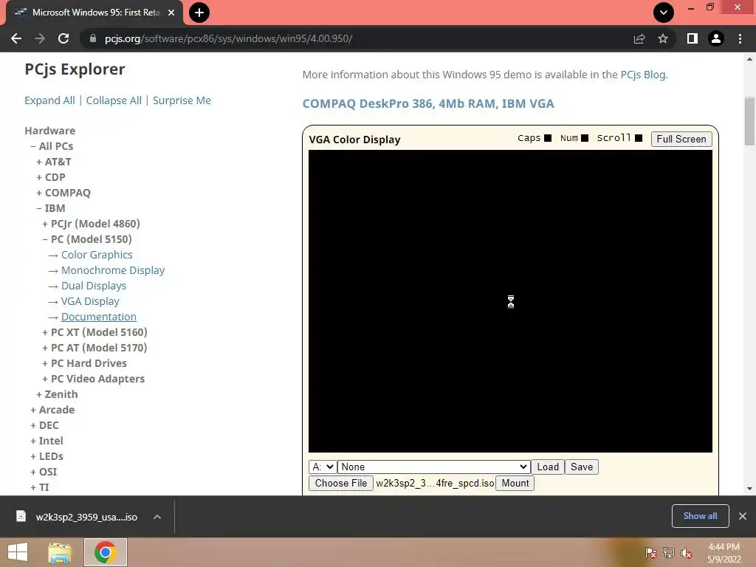Expand PC Video Adapters node
This screenshot has height=567, width=756.
93,379
